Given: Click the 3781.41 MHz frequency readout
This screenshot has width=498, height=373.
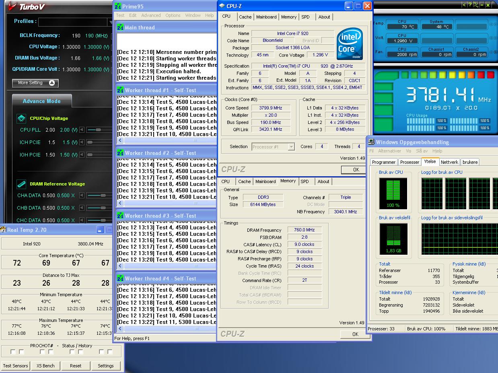Looking at the screenshot, I should (449, 95).
